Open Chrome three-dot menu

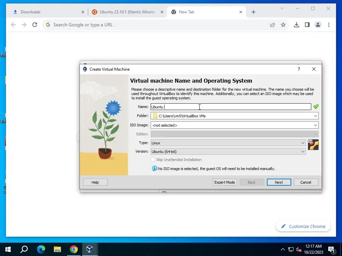pos(329,25)
